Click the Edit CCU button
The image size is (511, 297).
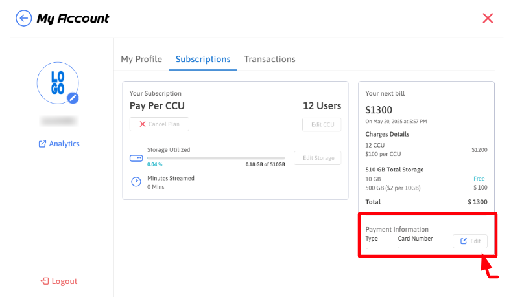point(321,125)
